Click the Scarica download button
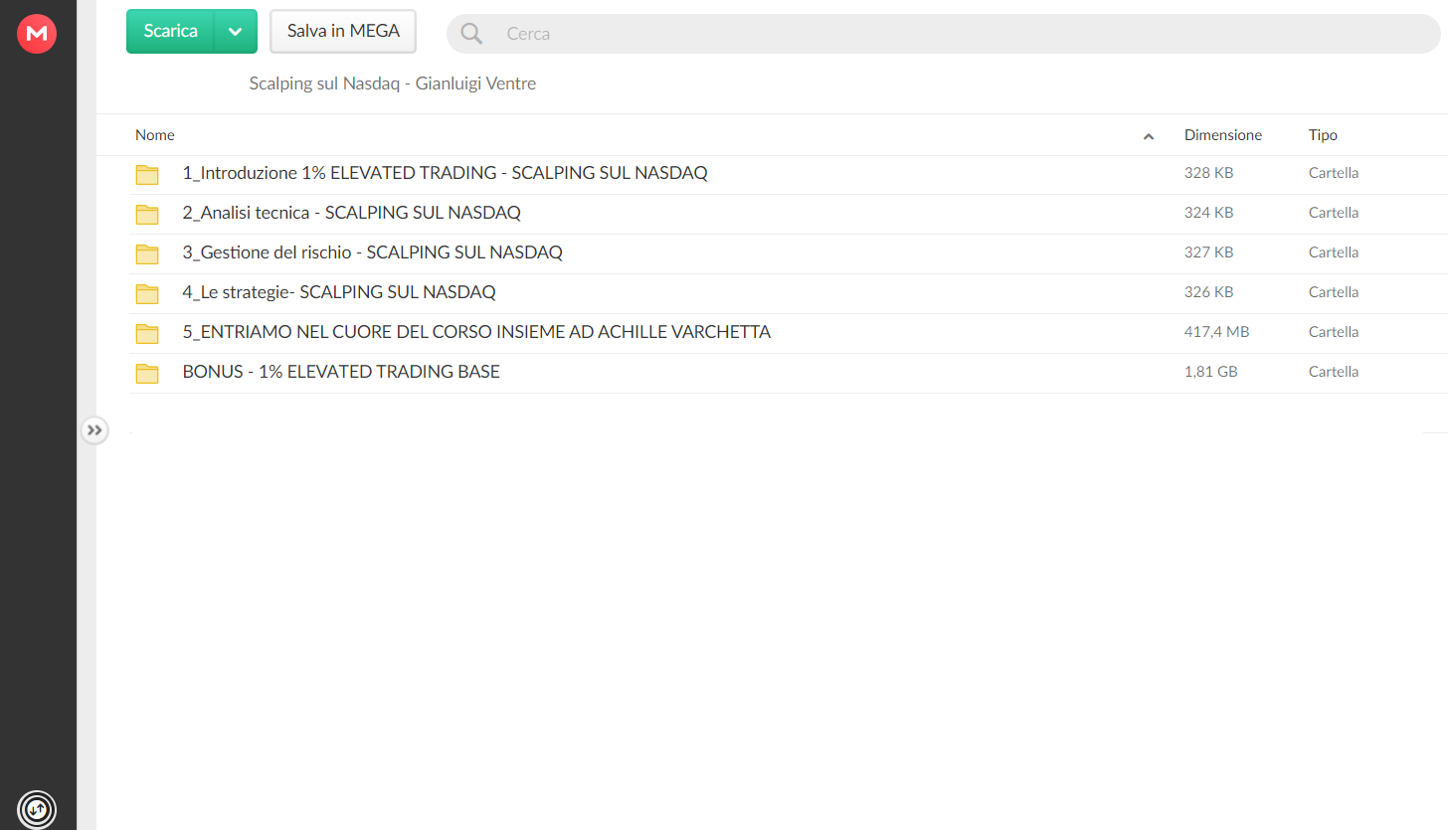1448x830 pixels. click(x=170, y=31)
